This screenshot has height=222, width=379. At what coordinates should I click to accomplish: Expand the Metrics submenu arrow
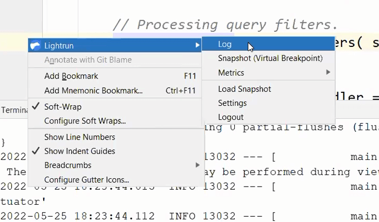(x=328, y=72)
